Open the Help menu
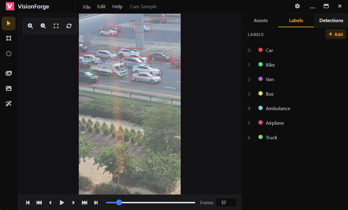This screenshot has width=348, height=210. (117, 7)
